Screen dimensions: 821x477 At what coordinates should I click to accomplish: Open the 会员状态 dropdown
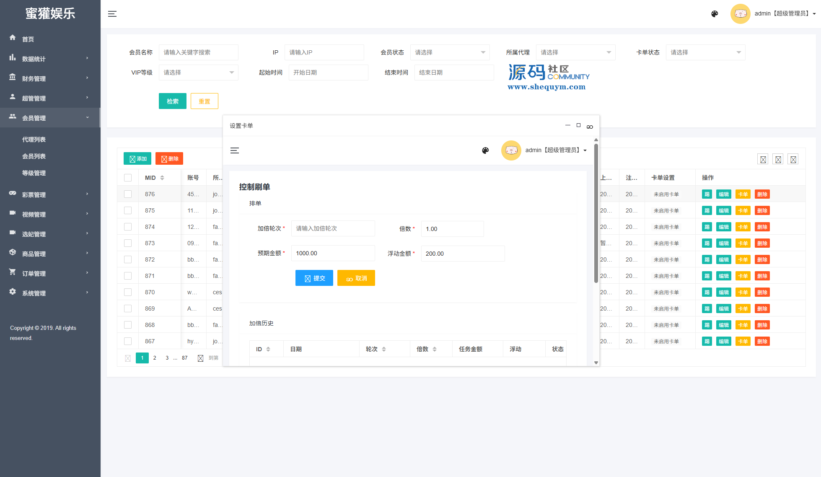point(450,52)
